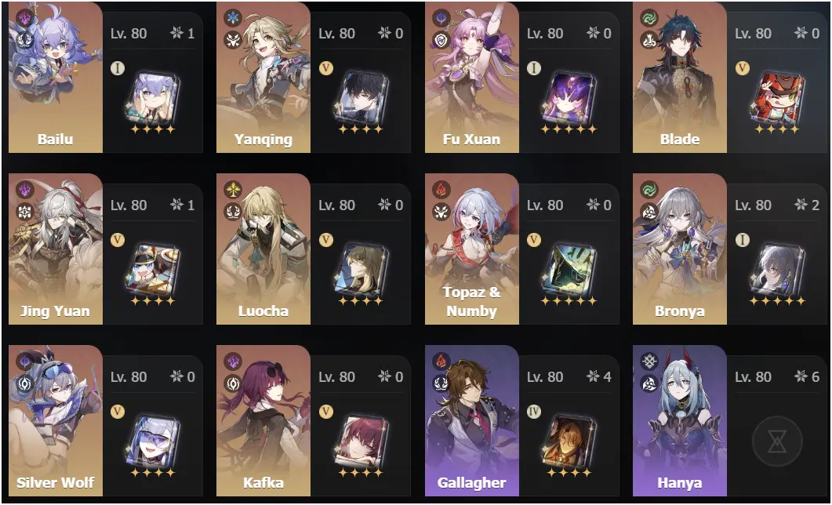Open Kafka's character portrait
The height and width of the screenshot is (505, 832).
click(263, 420)
